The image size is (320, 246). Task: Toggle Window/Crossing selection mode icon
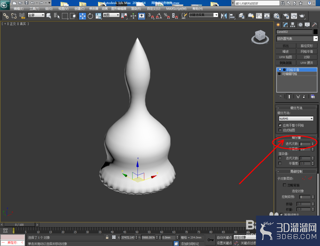coord(73,16)
